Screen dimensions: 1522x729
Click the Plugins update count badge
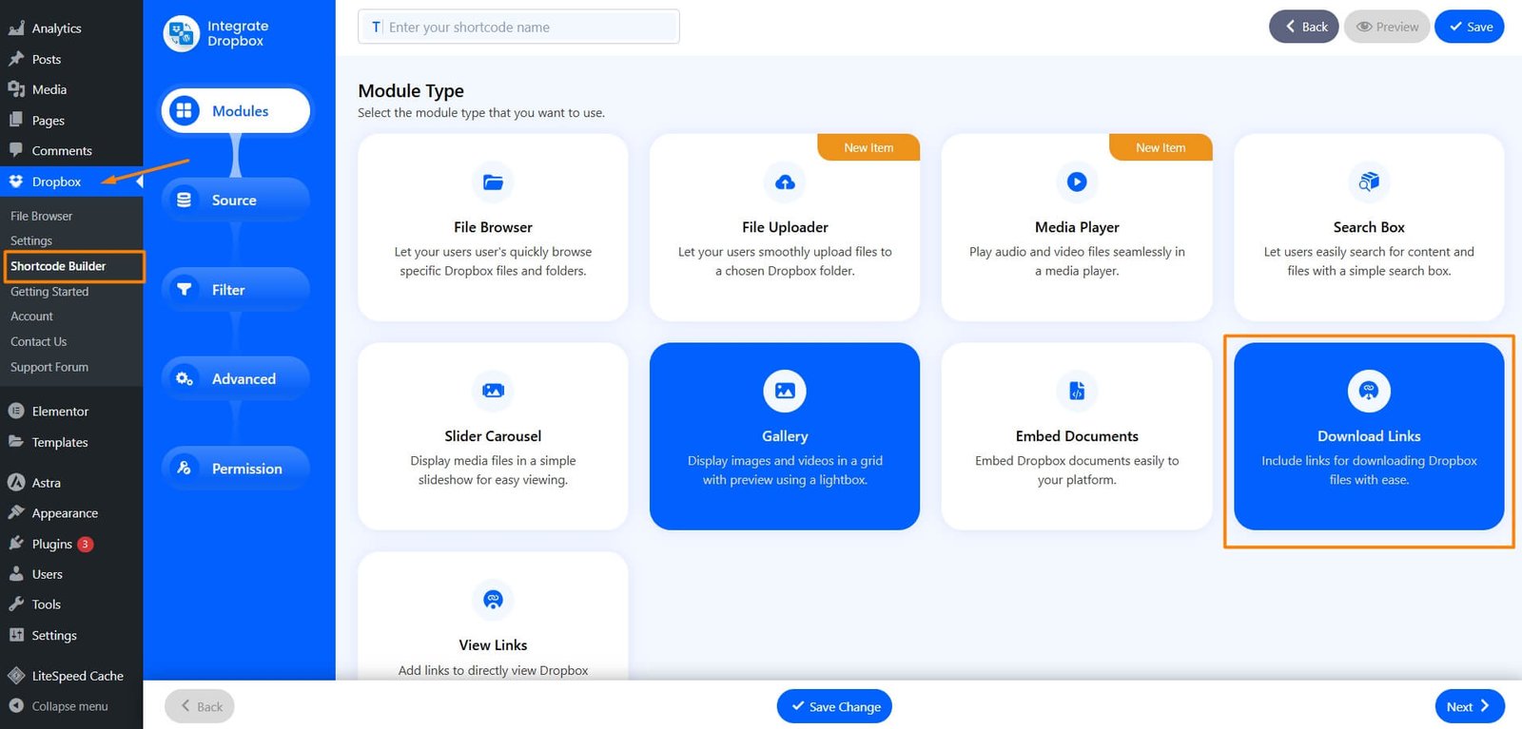[x=86, y=545]
